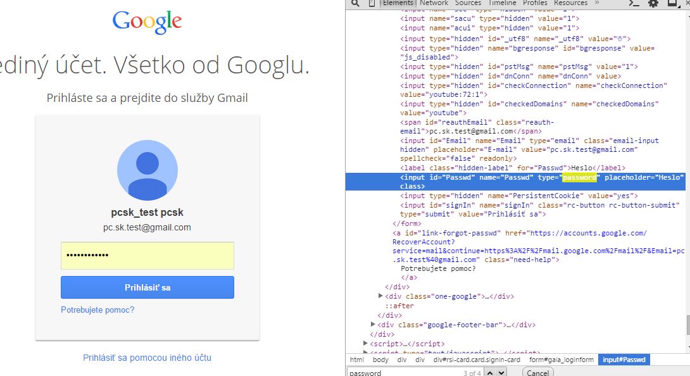Screen dimensions: 690x376
Task: Select the input id="bgresponse" line
Action: tap(527, 53)
